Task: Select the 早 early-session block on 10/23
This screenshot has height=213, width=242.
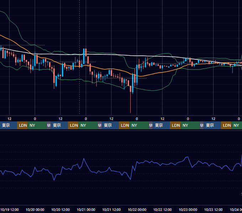Action: tap(202, 125)
